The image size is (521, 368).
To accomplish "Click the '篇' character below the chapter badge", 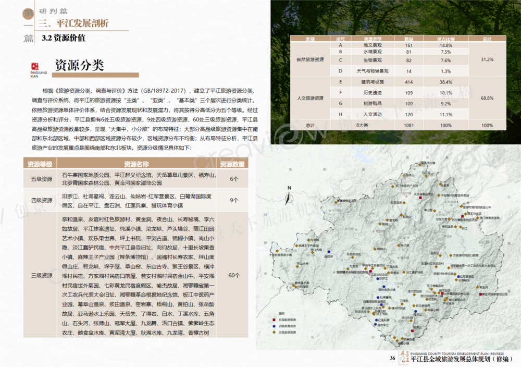I will pos(28,39).
